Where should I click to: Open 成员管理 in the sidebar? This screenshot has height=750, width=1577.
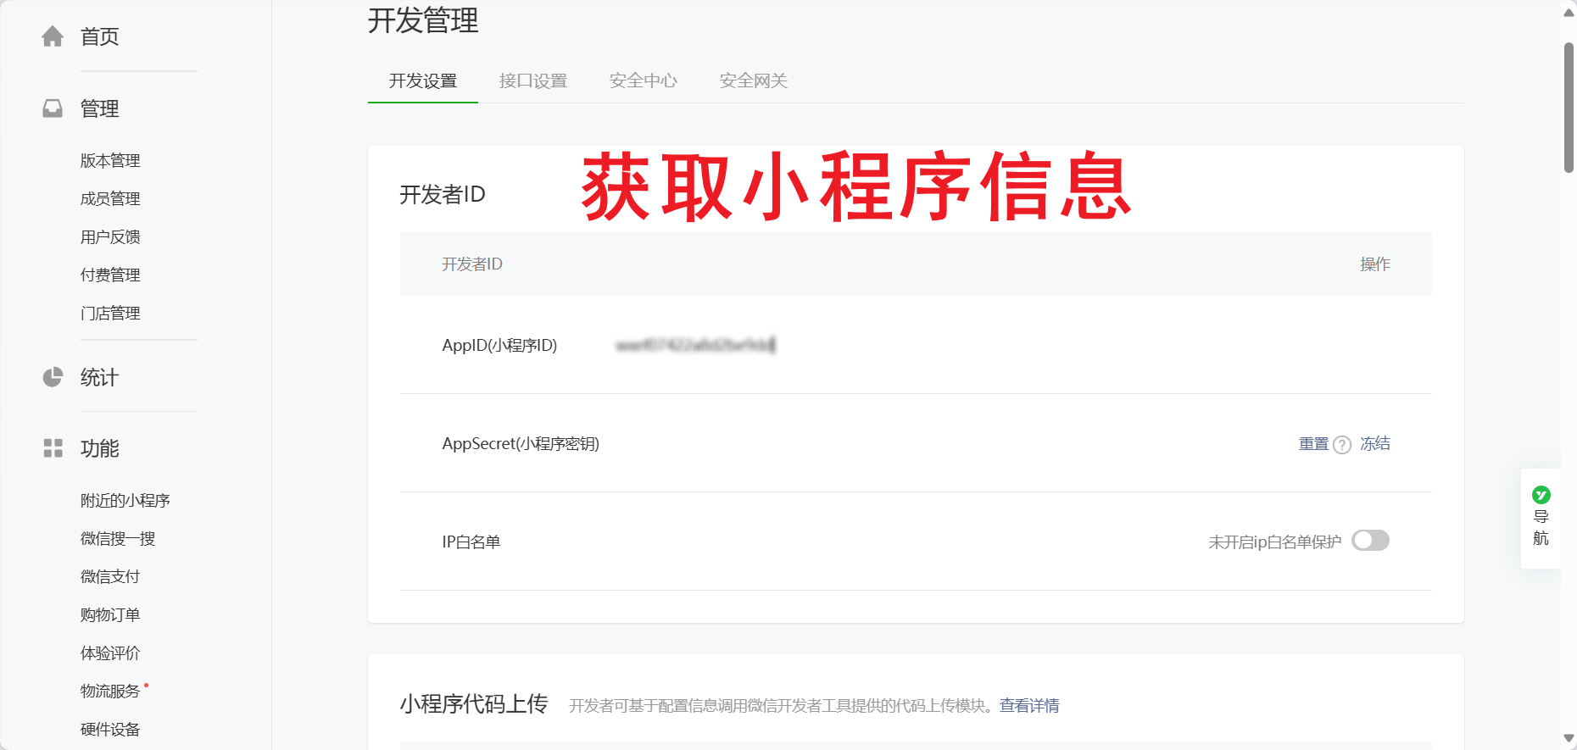click(x=110, y=199)
